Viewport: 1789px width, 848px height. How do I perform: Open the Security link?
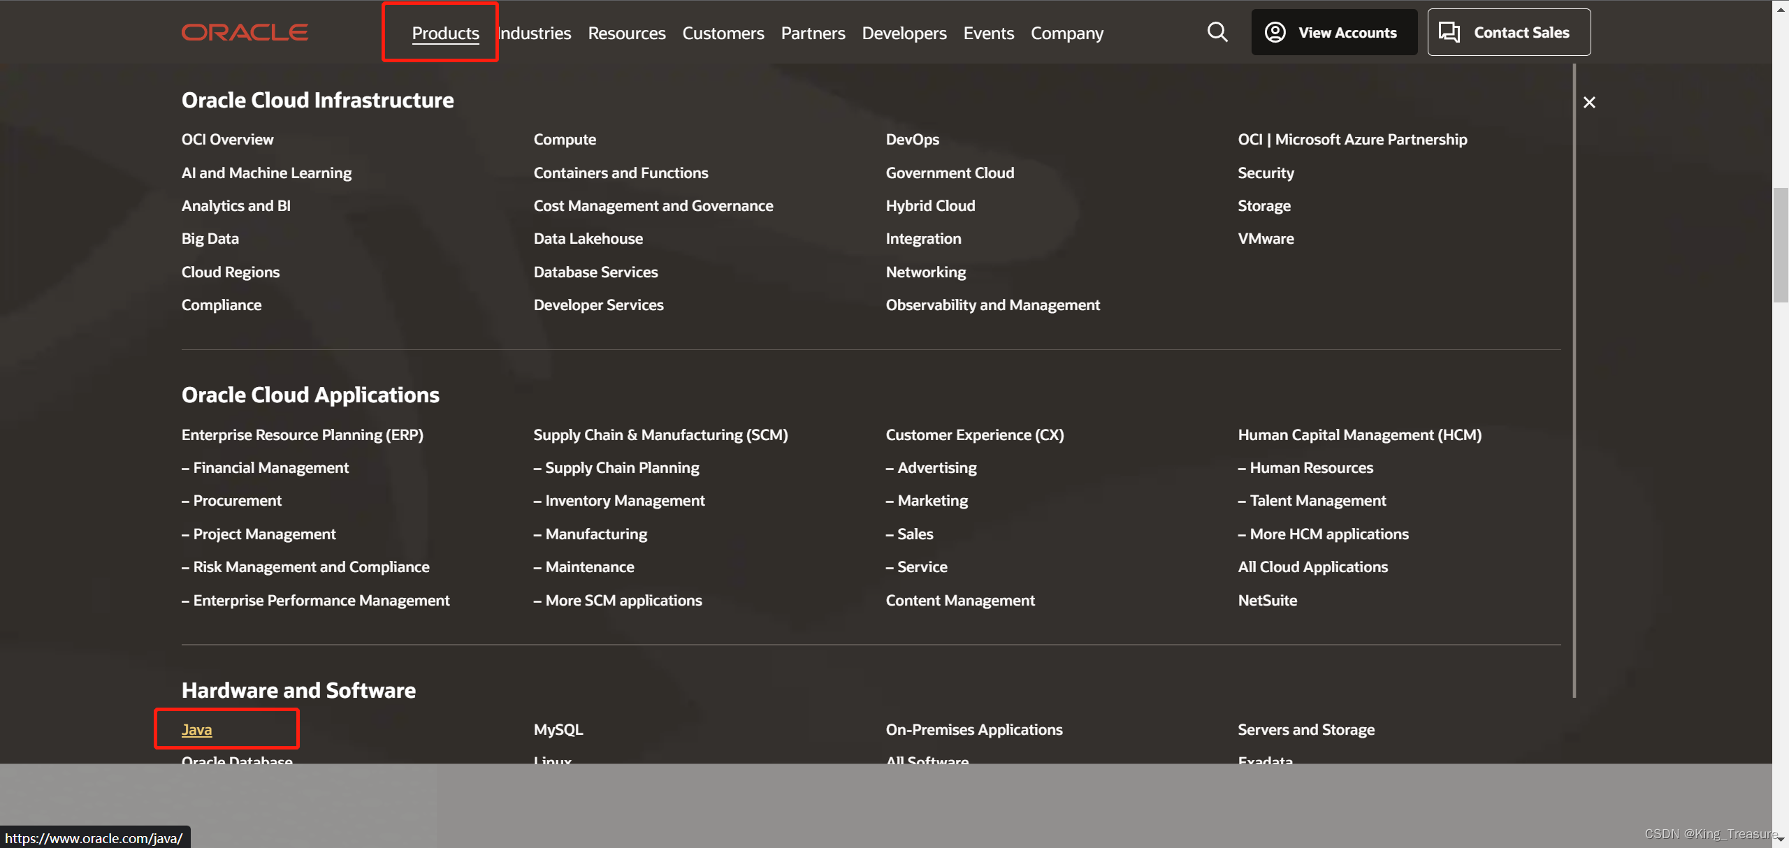tap(1266, 173)
